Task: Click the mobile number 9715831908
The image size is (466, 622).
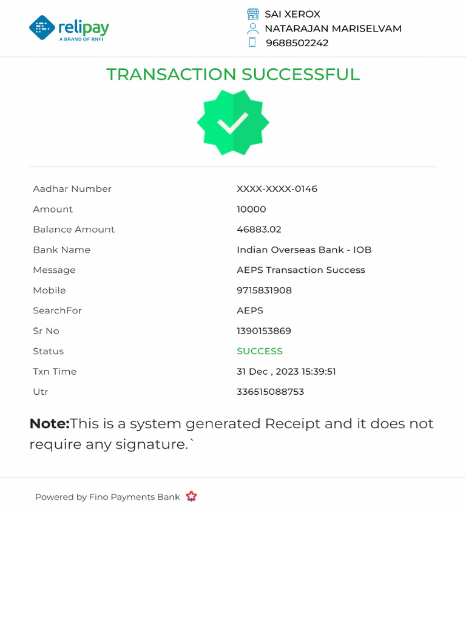Action: pos(264,290)
